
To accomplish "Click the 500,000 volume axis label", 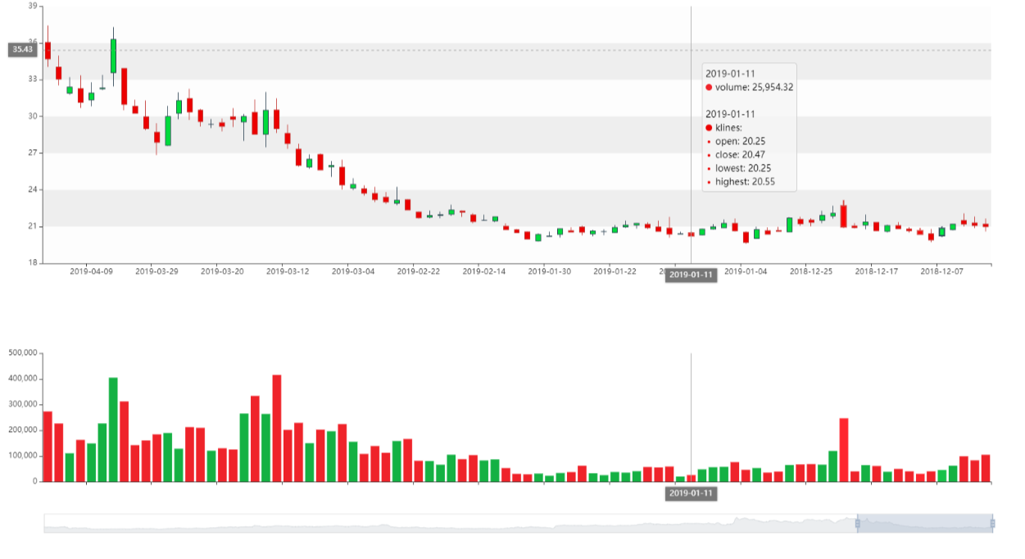I will (x=22, y=353).
